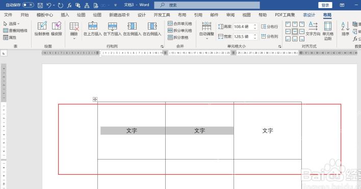
Task: Click the organization chart icon in title bar
Action: click(87, 5)
